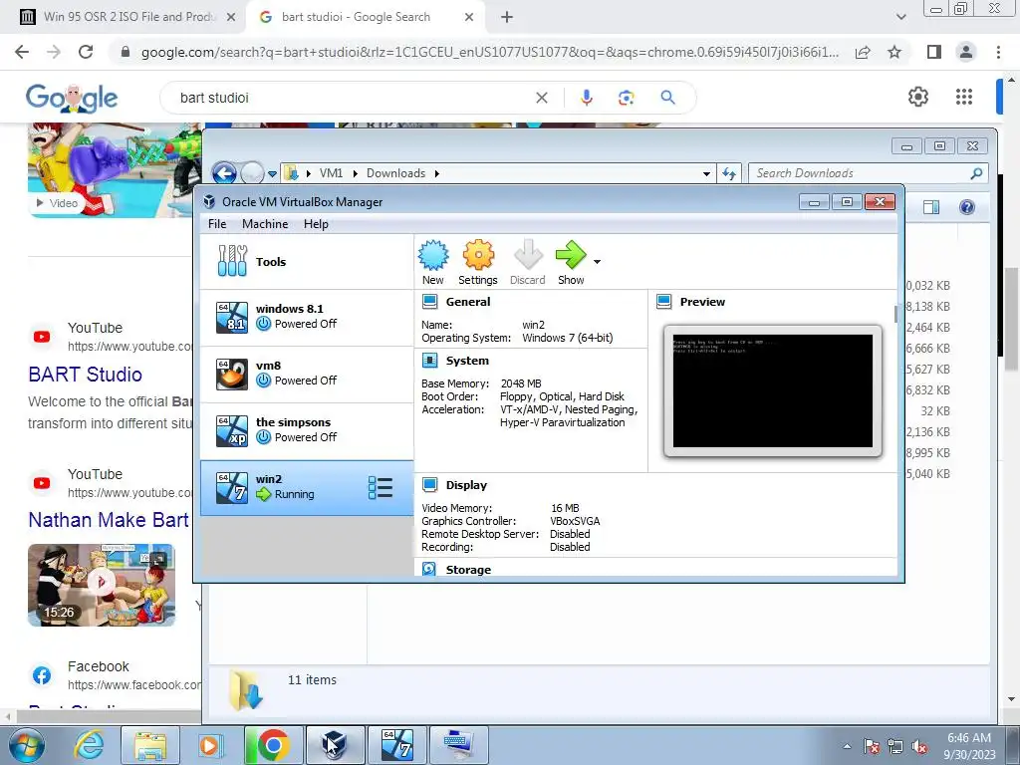Click the System section header
Viewport: 1020px width, 765px height.
pos(467,361)
